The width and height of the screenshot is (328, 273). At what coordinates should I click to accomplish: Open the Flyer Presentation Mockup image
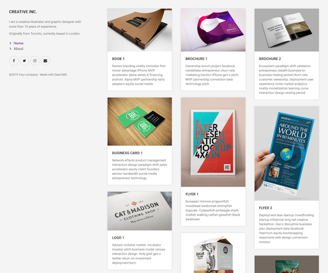click(213, 142)
